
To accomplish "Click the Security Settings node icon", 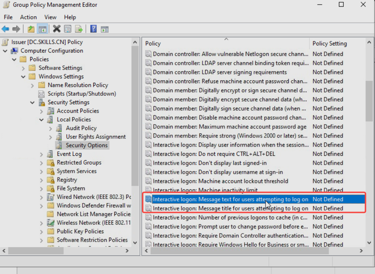I will [42, 102].
